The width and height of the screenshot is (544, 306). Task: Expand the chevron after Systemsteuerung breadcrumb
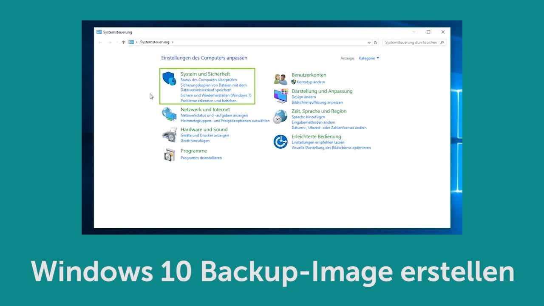coord(173,42)
